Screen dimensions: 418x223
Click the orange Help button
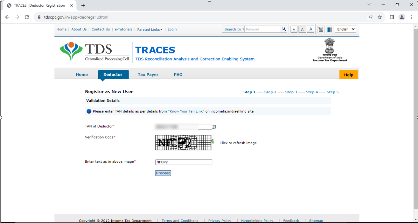pyautogui.click(x=349, y=75)
